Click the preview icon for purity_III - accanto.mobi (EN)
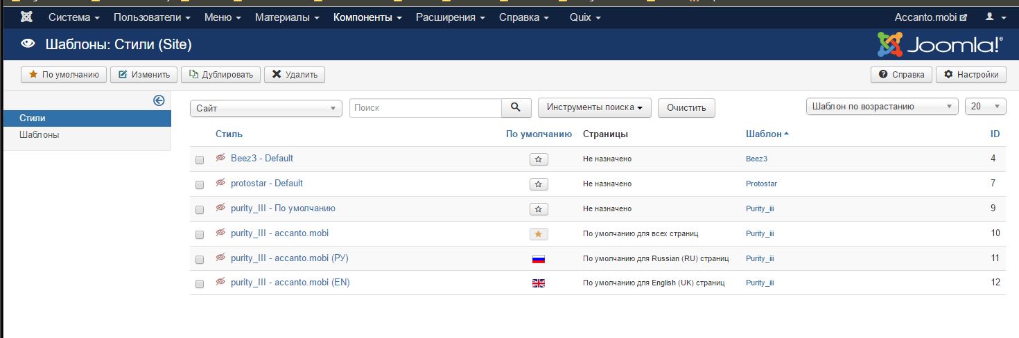Screen dimensions: 1019x338 pyautogui.click(x=221, y=282)
